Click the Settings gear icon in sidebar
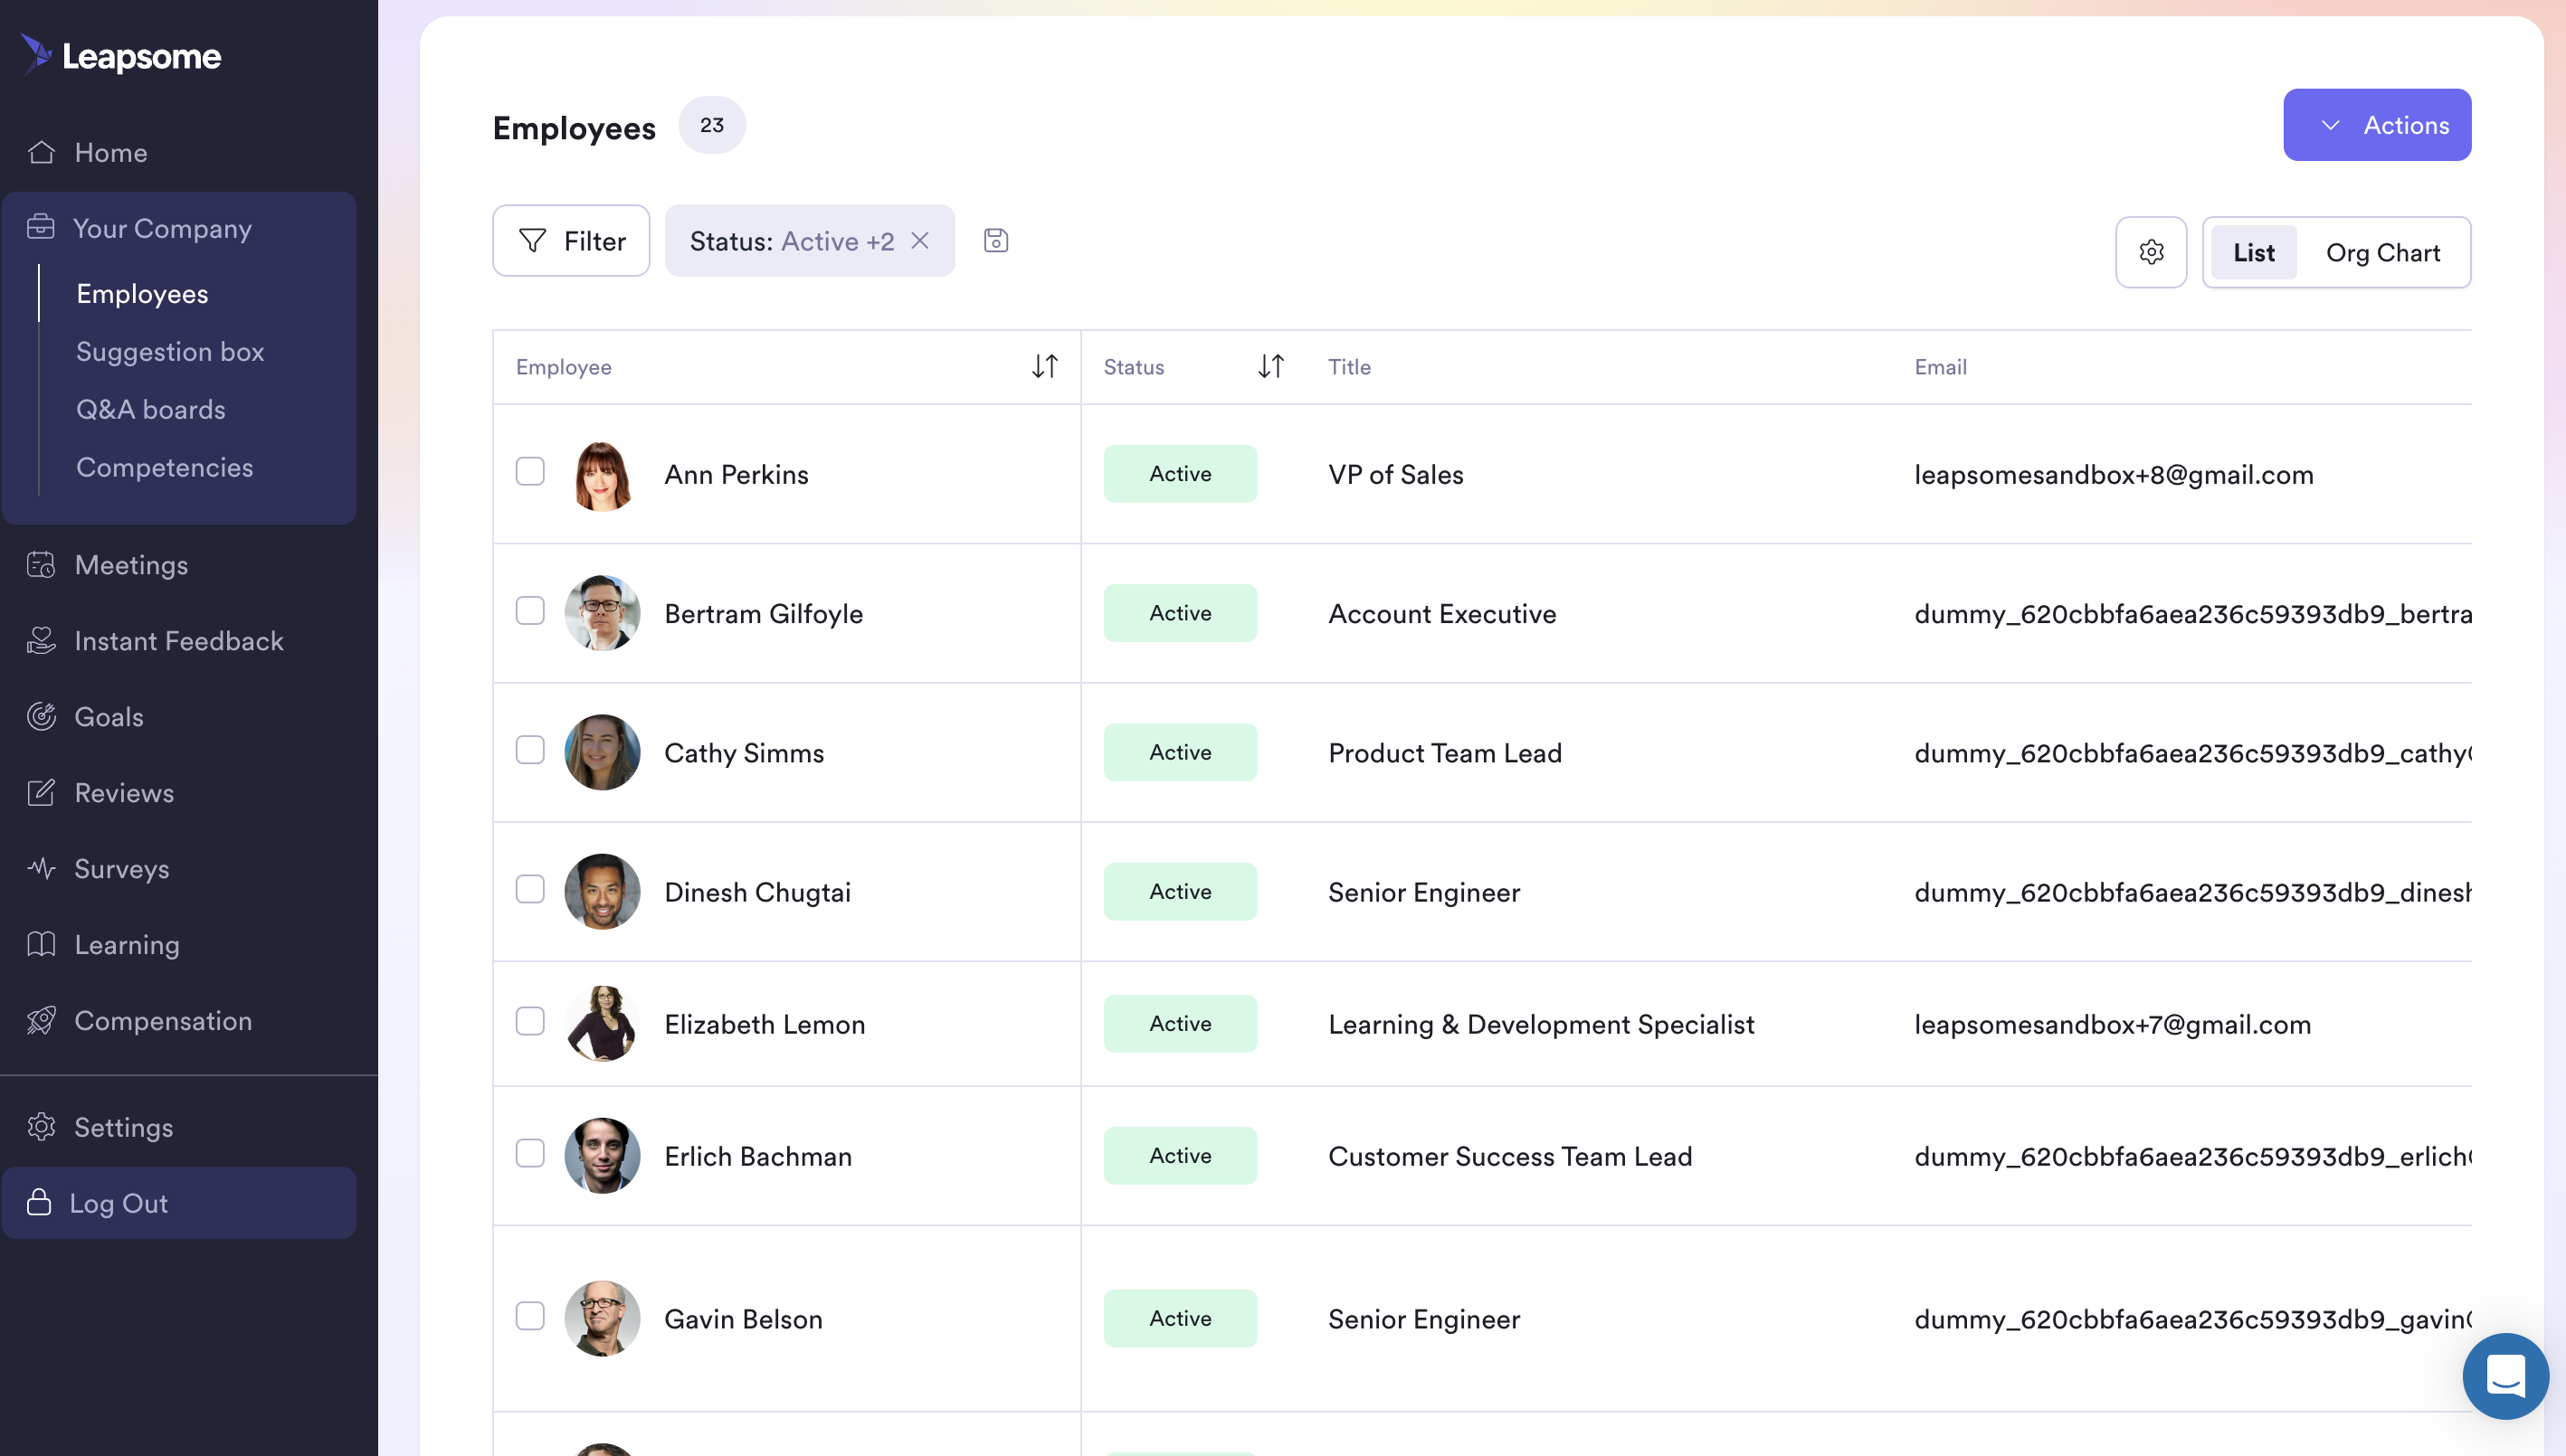 coord(41,1127)
